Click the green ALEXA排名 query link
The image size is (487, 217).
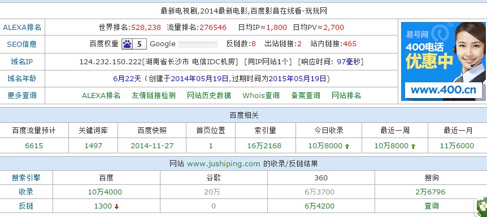click(x=101, y=95)
